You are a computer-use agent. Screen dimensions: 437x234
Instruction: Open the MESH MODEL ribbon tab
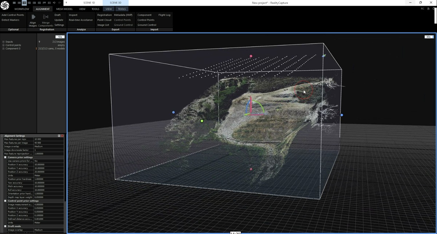click(x=64, y=9)
